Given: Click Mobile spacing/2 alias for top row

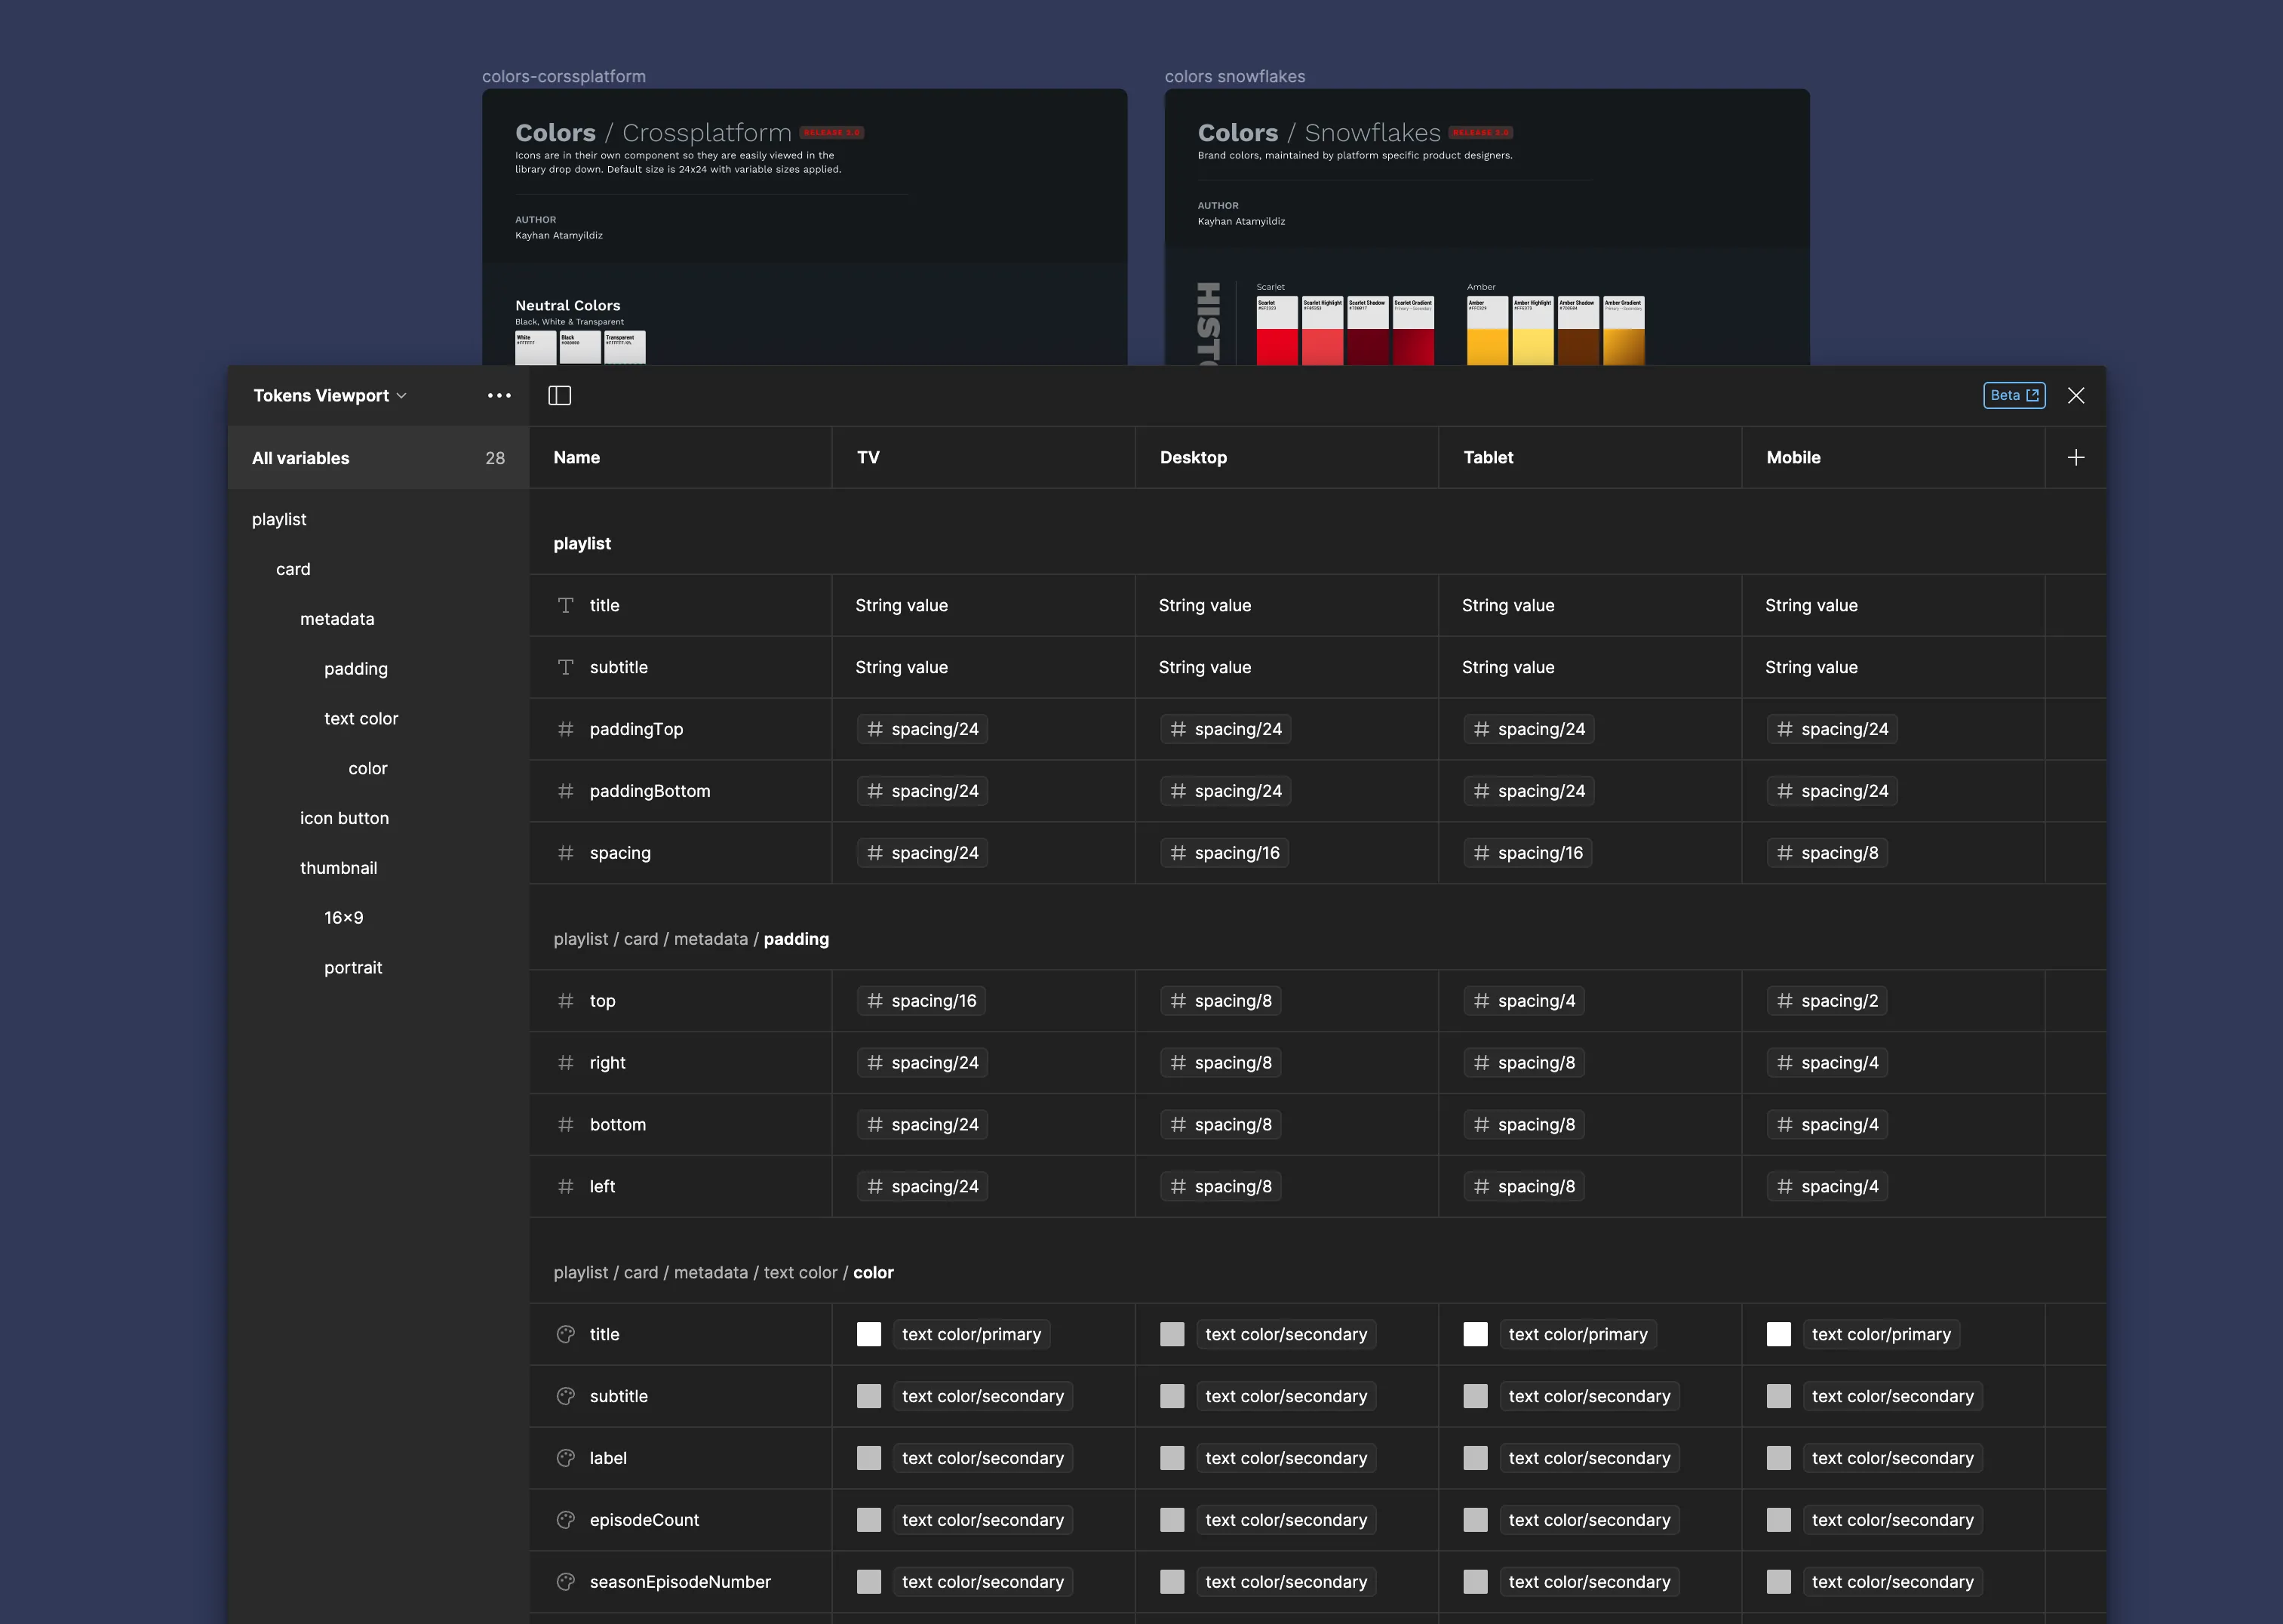Looking at the screenshot, I should [1827, 1002].
